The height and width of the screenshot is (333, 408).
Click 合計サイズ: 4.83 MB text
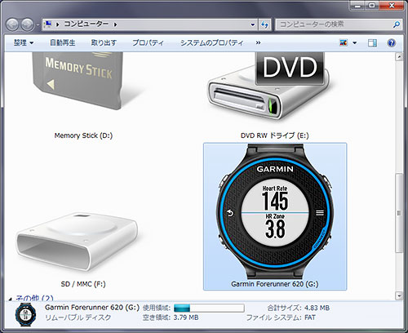coord(299,308)
